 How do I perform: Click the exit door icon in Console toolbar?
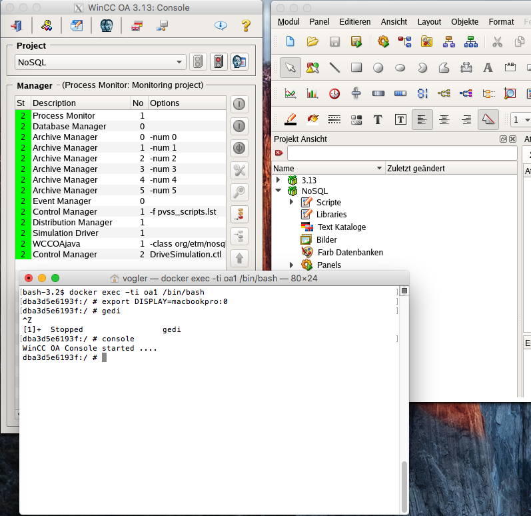tap(16, 25)
